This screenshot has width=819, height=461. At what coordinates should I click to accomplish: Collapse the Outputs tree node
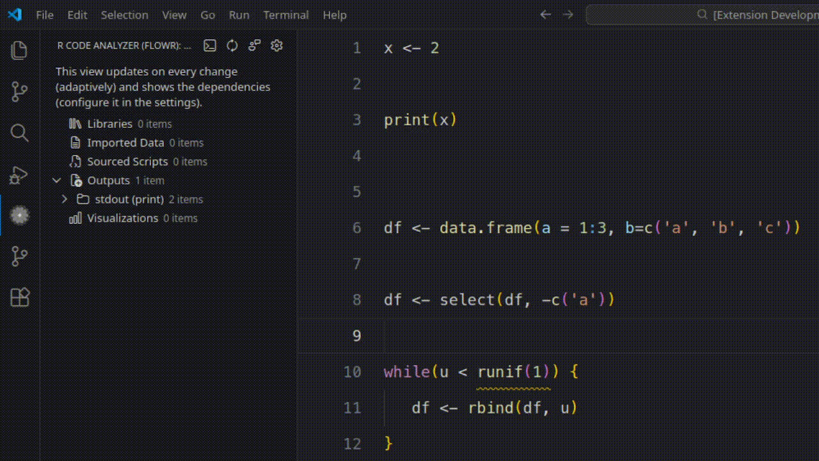pos(57,181)
